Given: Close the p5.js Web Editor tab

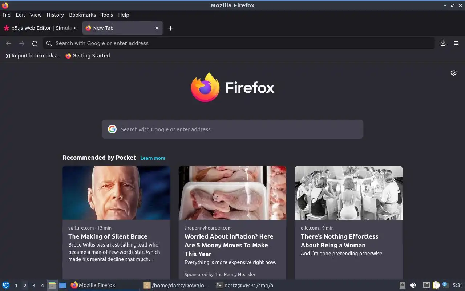Looking at the screenshot, I should pos(75,28).
